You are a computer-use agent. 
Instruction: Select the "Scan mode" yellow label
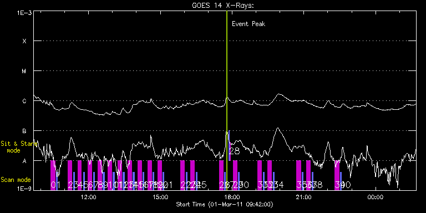pyautogui.click(x=16, y=180)
